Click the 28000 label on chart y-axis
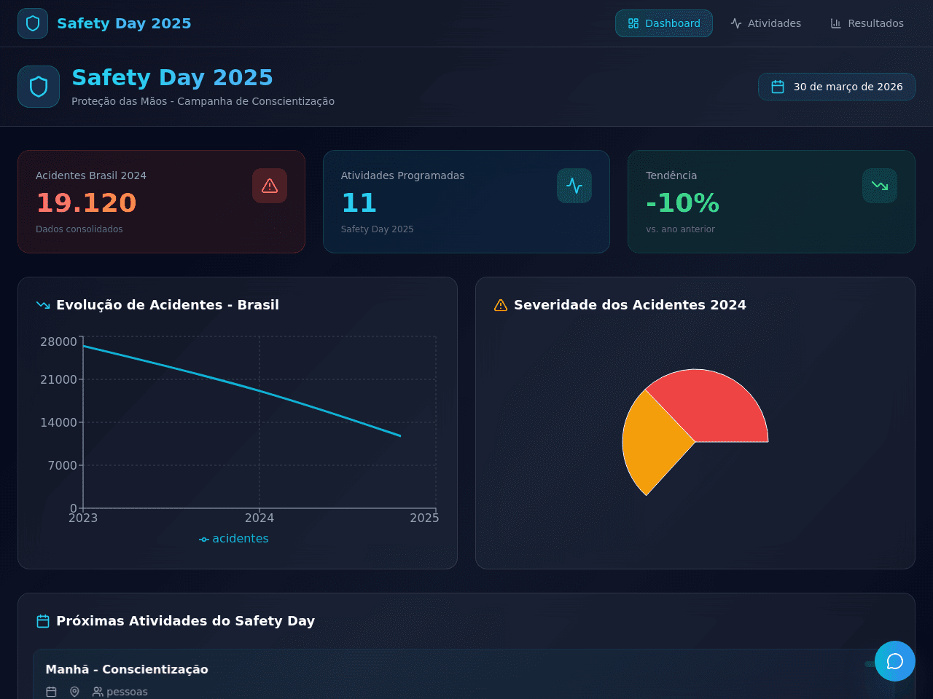This screenshot has height=699, width=933. (58, 341)
